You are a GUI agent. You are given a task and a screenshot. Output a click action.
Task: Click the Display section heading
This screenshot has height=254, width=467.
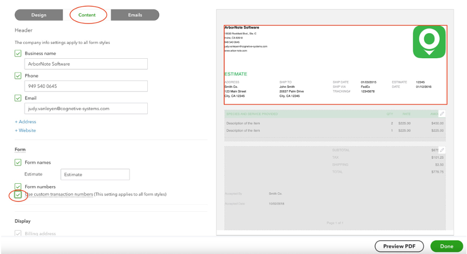coord(23,221)
